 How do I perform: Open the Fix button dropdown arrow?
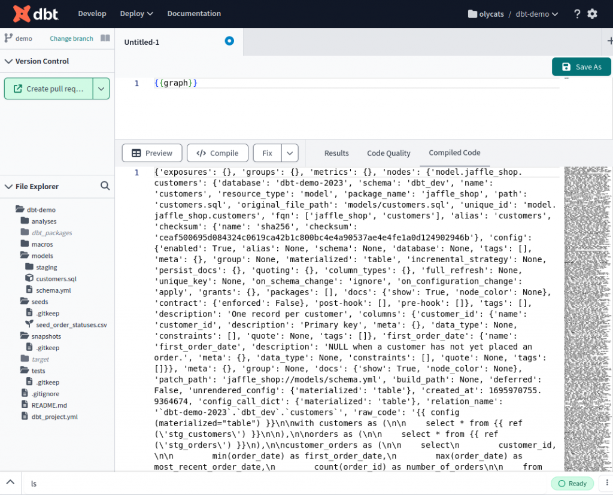[290, 153]
